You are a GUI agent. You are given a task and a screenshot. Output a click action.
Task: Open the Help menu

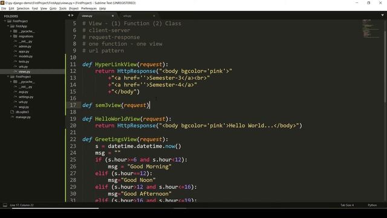[x=102, y=8]
